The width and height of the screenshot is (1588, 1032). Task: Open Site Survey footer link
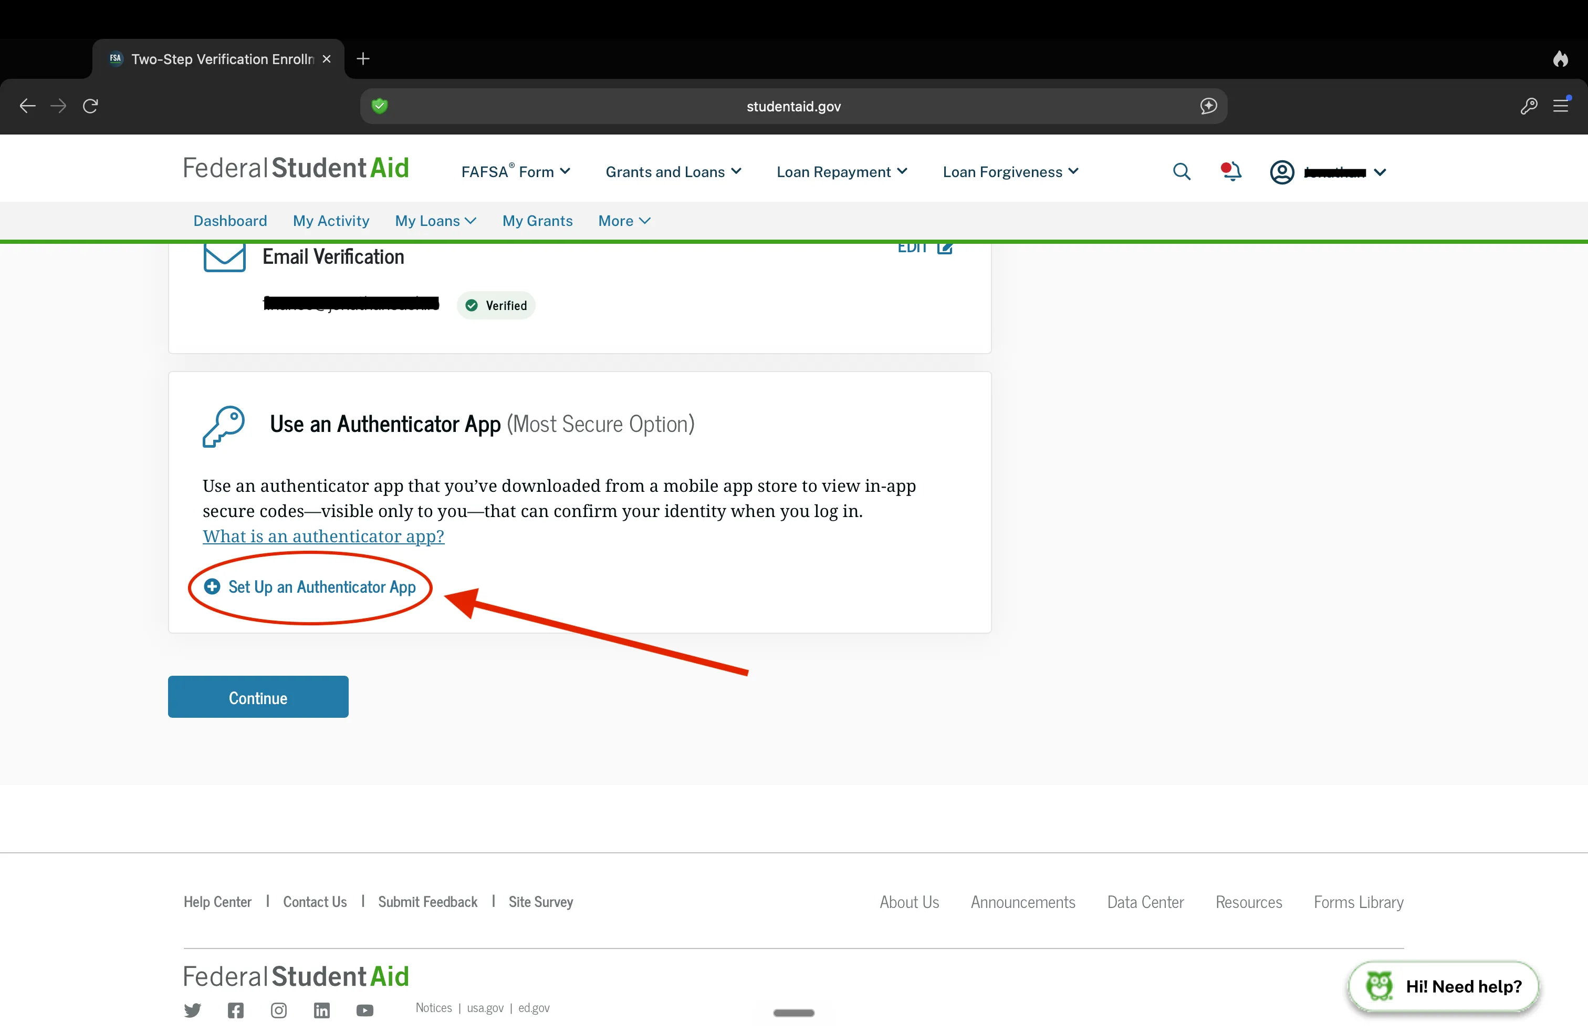click(x=540, y=902)
